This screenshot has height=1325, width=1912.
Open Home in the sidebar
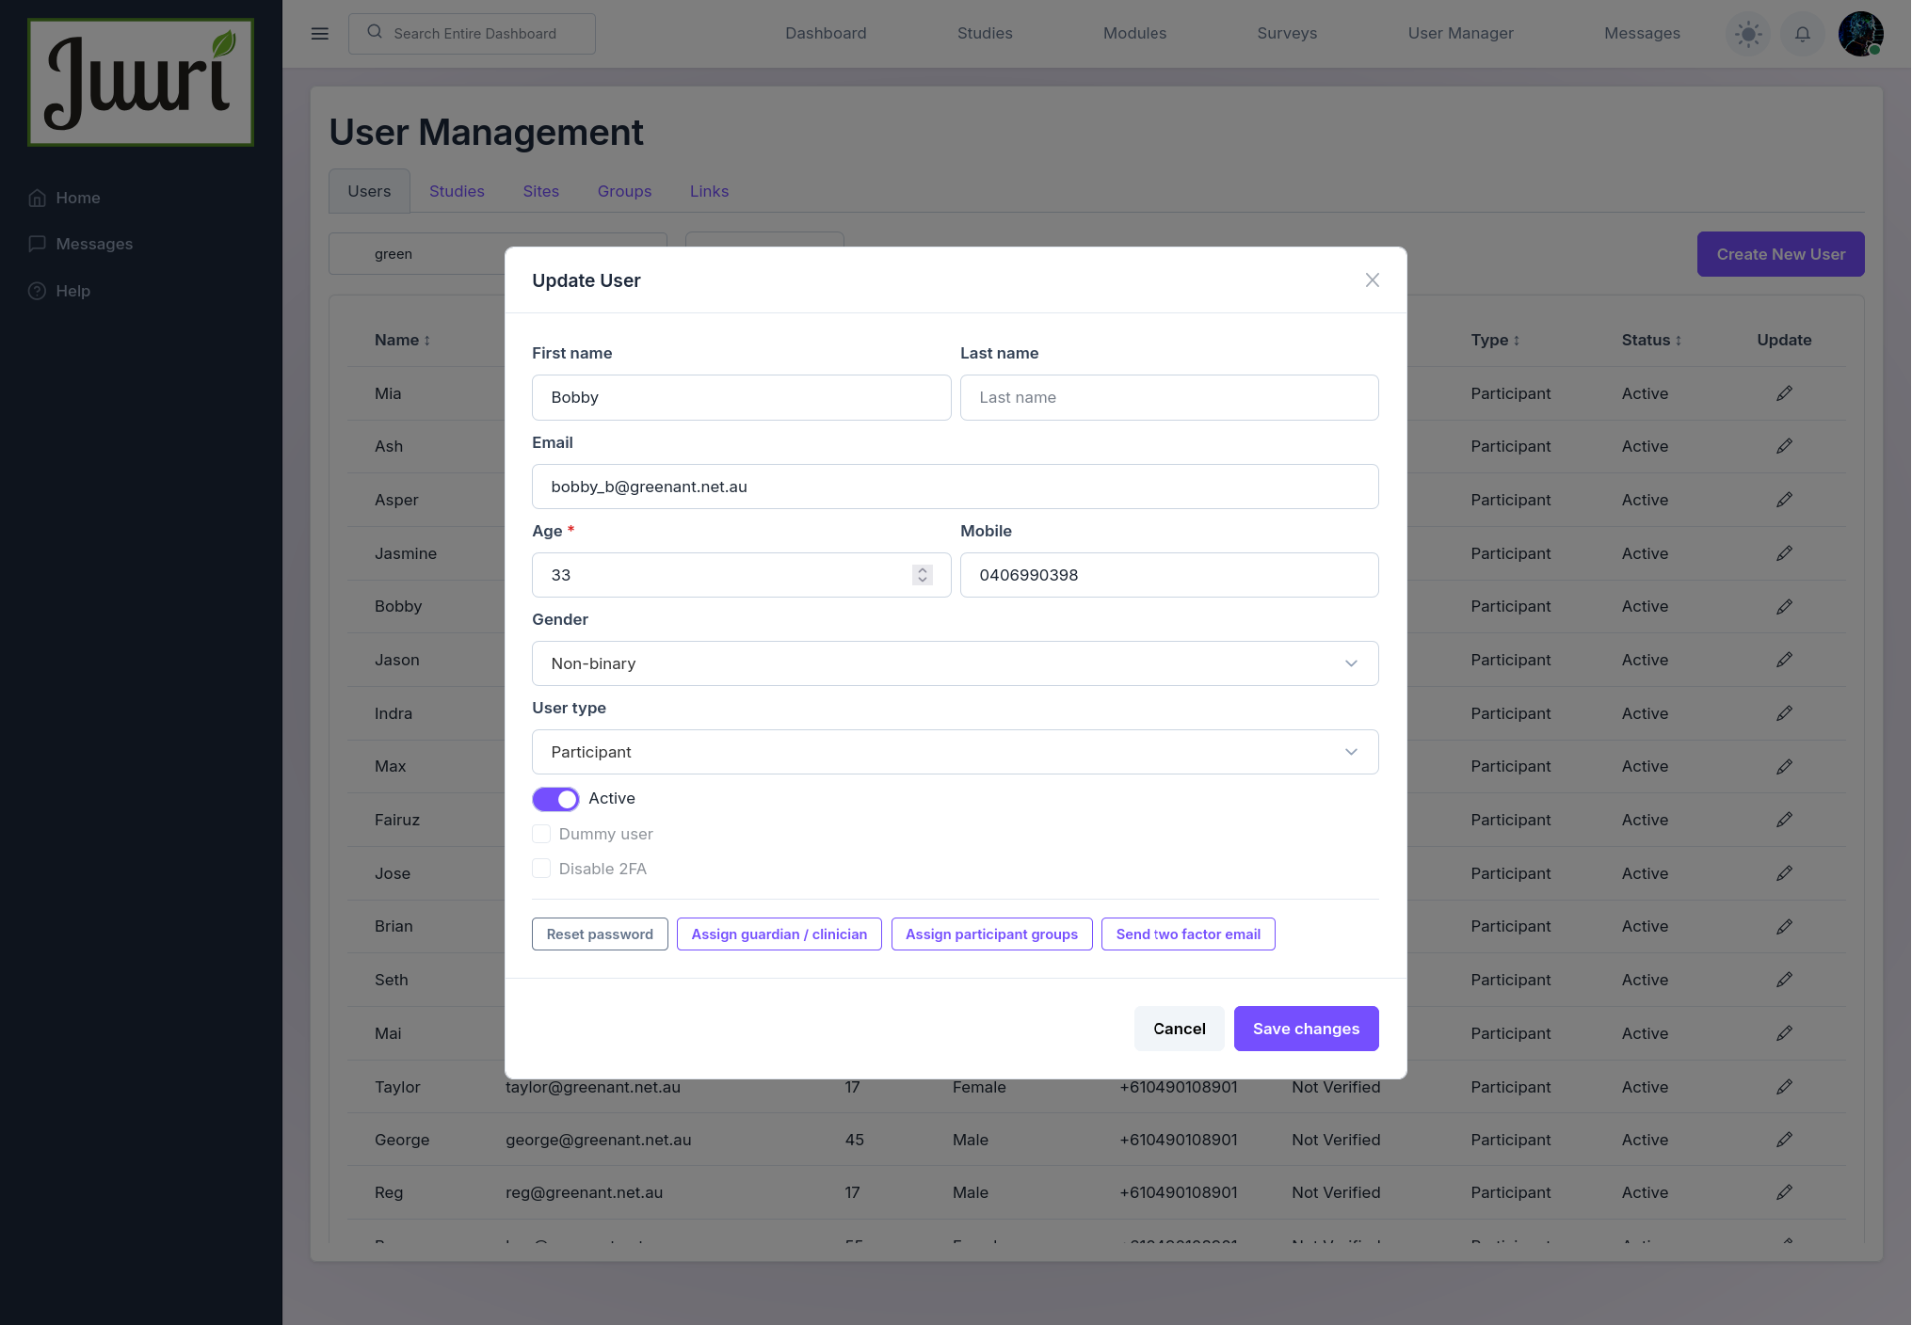[64, 198]
